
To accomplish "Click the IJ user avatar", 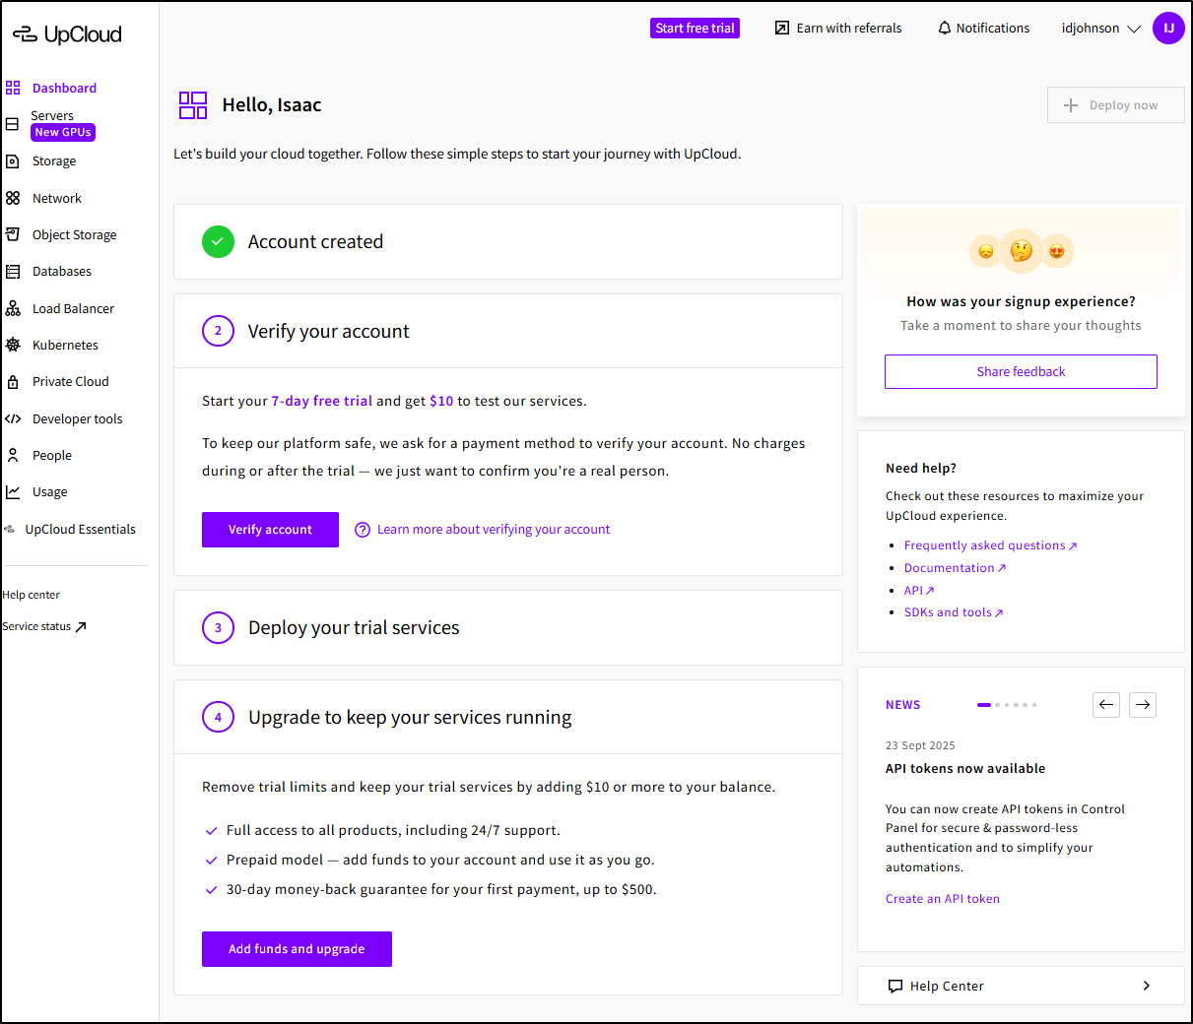I will 1168,28.
